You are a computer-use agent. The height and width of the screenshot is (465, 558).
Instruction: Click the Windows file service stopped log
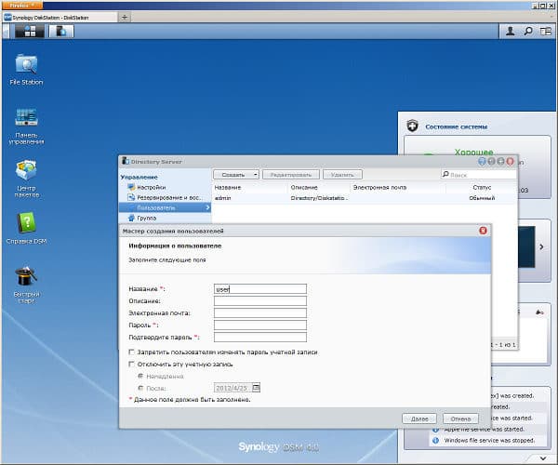click(489, 441)
